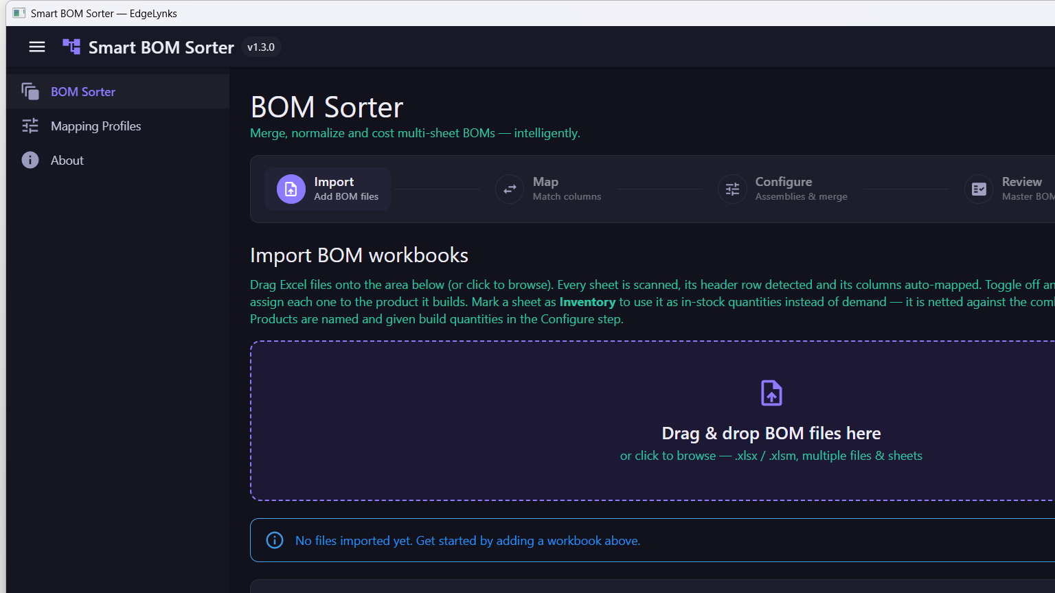This screenshot has width=1055, height=593.
Task: Click 'Match columns' subtitle
Action: [567, 196]
